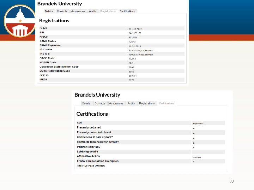Click DDTC Registration value 8888
This screenshot has width=254, height=190.
pyautogui.click(x=131, y=72)
